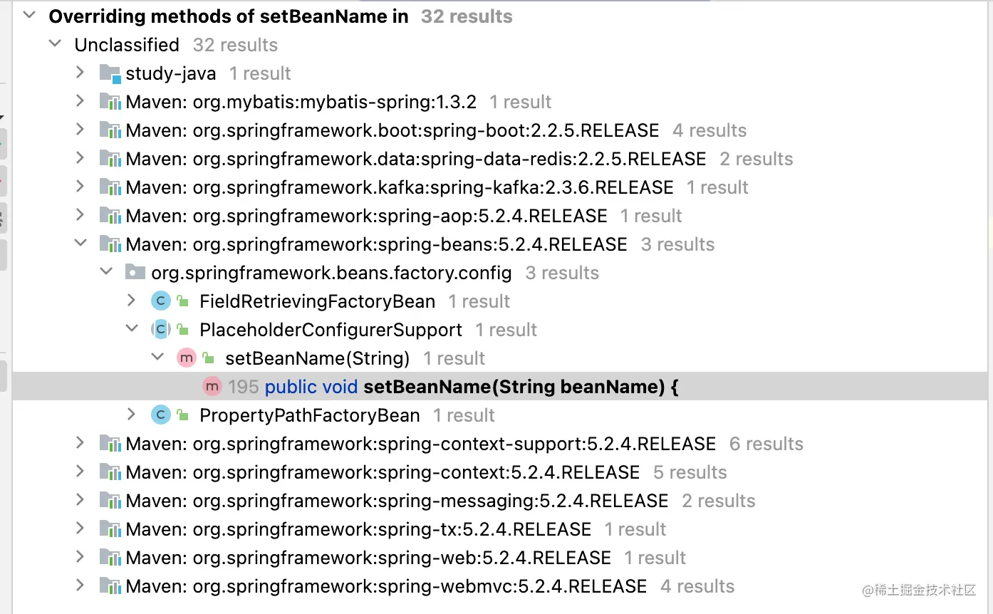Expand the spring-context-support library node
993x614 pixels.
click(80, 443)
